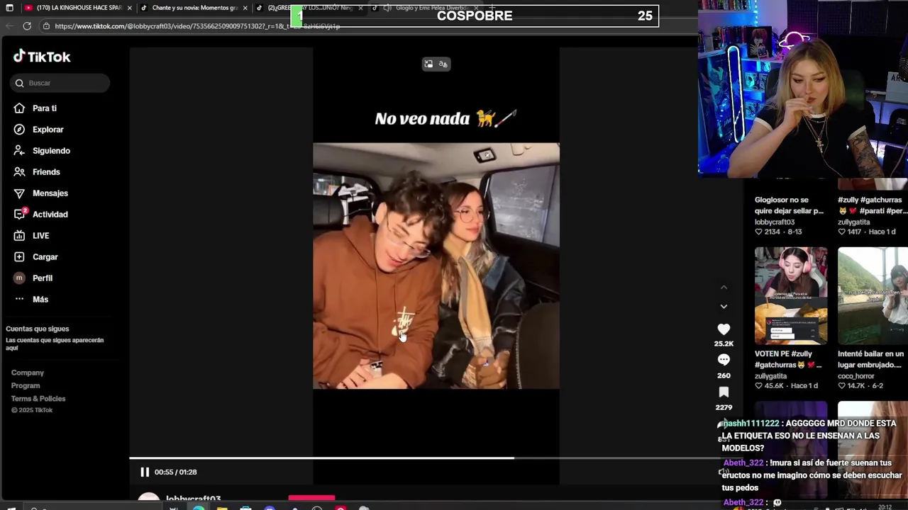Image resolution: width=908 pixels, height=510 pixels.
Task: Pause the video playback
Action: [x=145, y=472]
